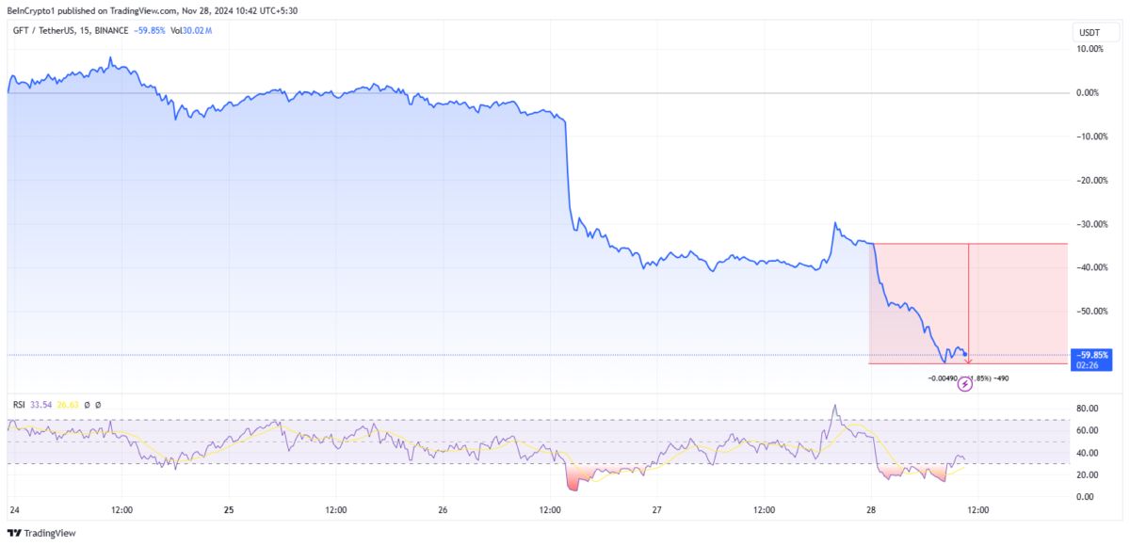The image size is (1130, 546).
Task: Click the date 28 on time axis
Action: (x=871, y=510)
